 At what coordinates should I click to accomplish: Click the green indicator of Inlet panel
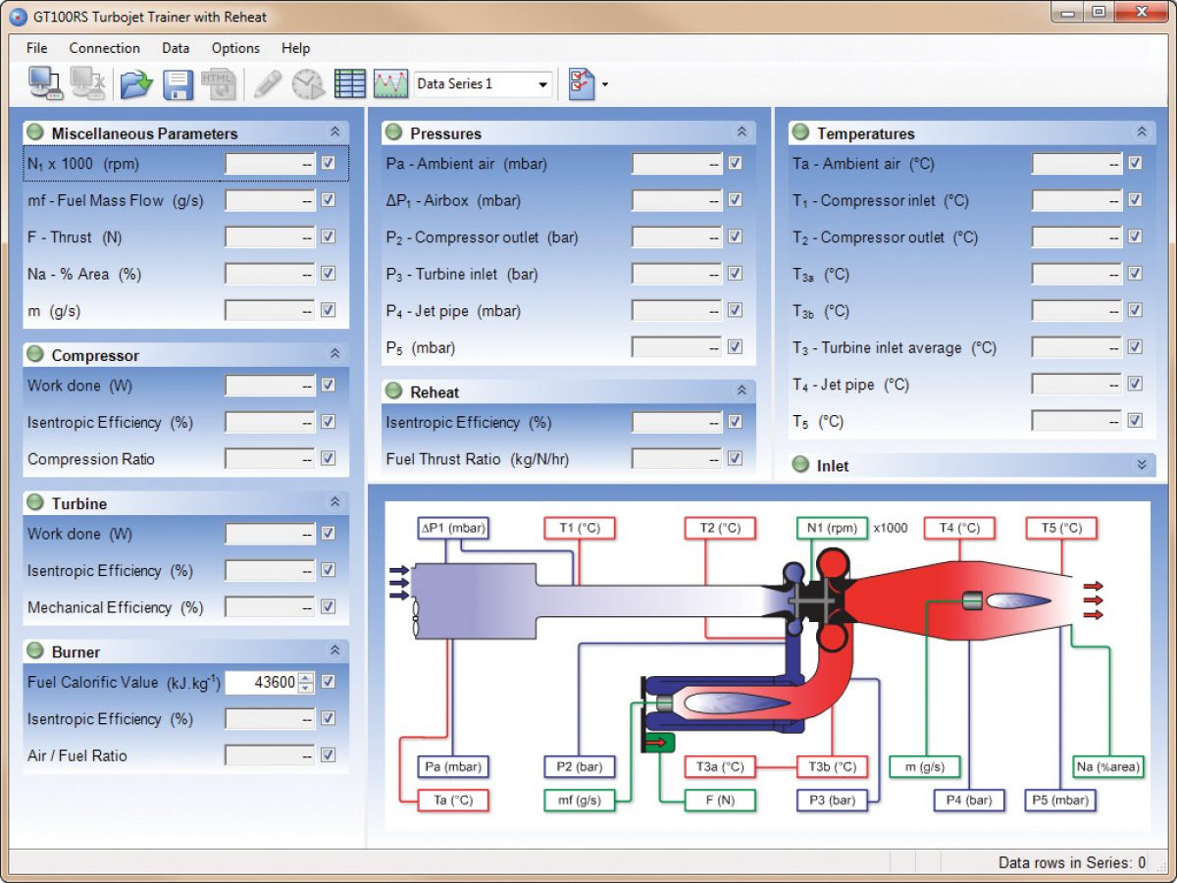coord(800,465)
